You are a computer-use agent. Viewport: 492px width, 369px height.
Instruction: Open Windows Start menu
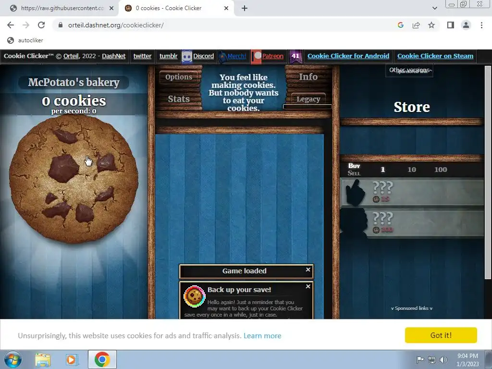pos(12,359)
